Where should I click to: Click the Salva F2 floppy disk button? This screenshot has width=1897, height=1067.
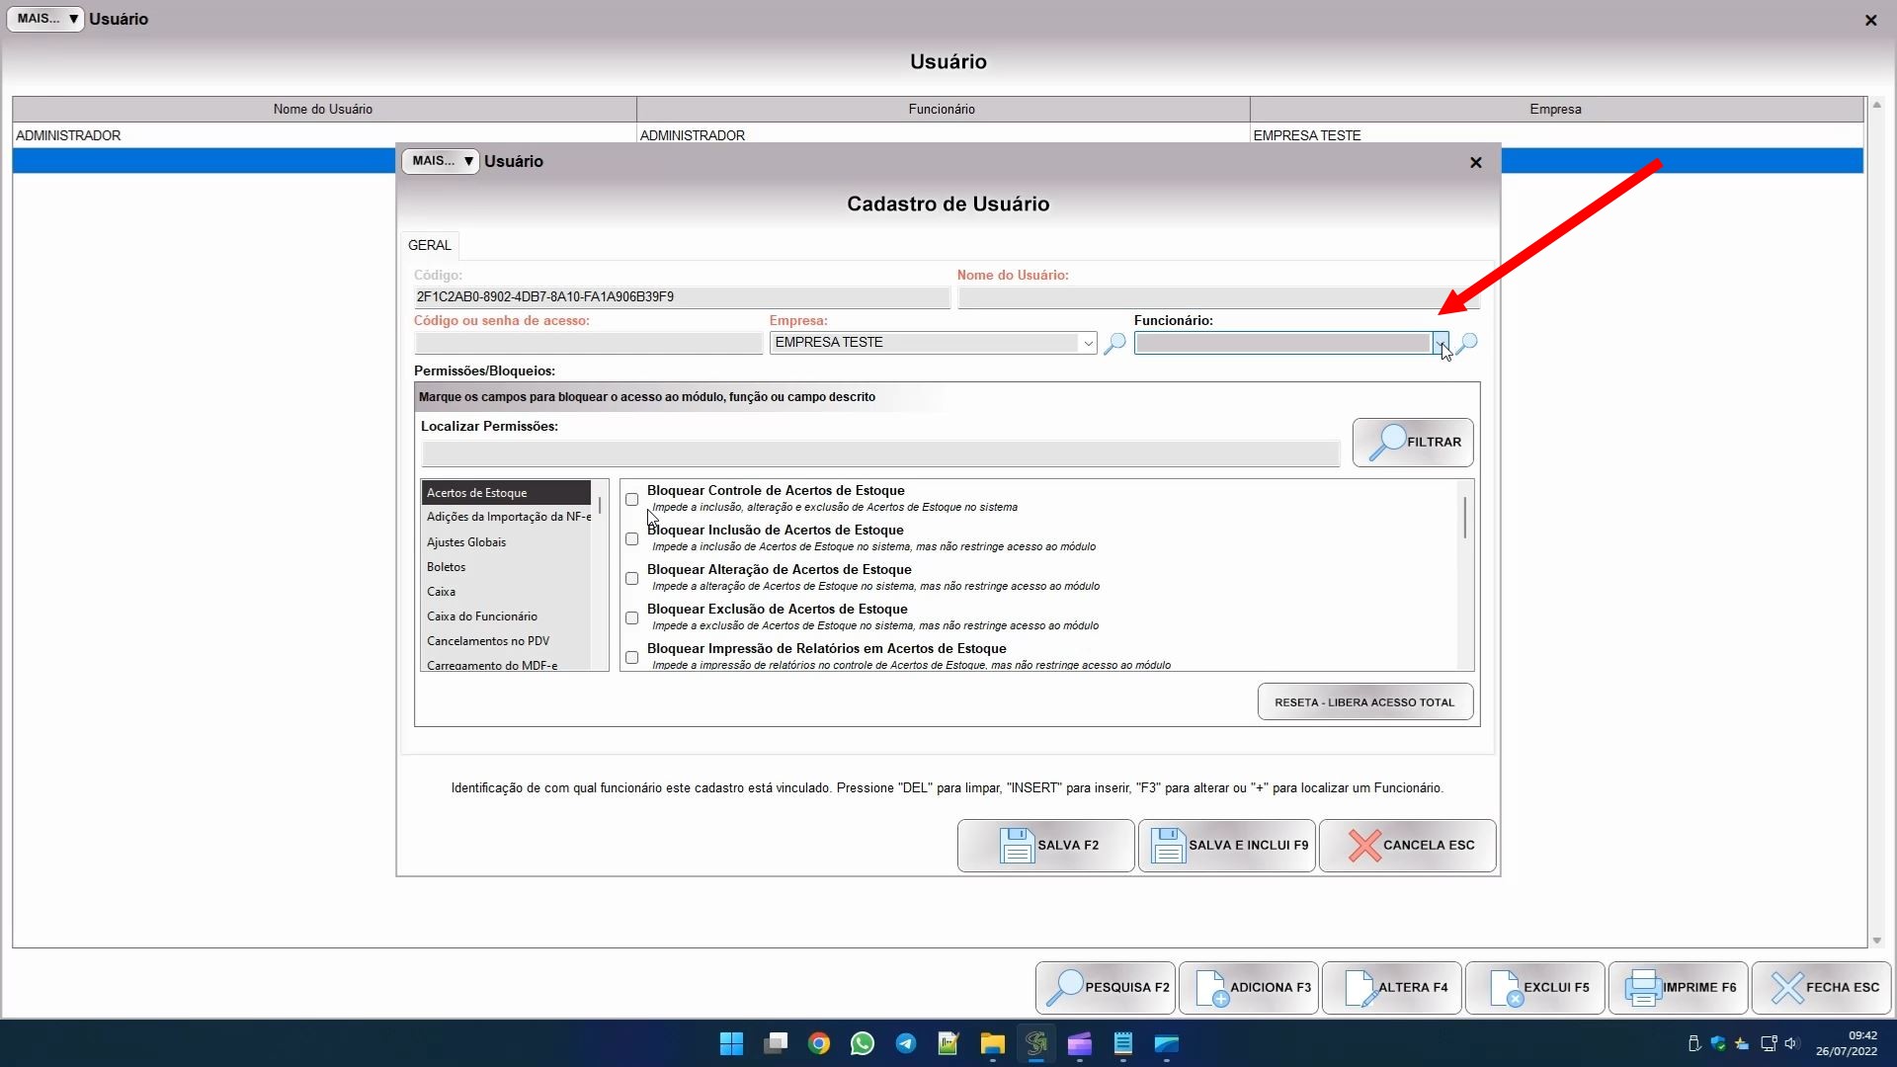click(x=1045, y=846)
